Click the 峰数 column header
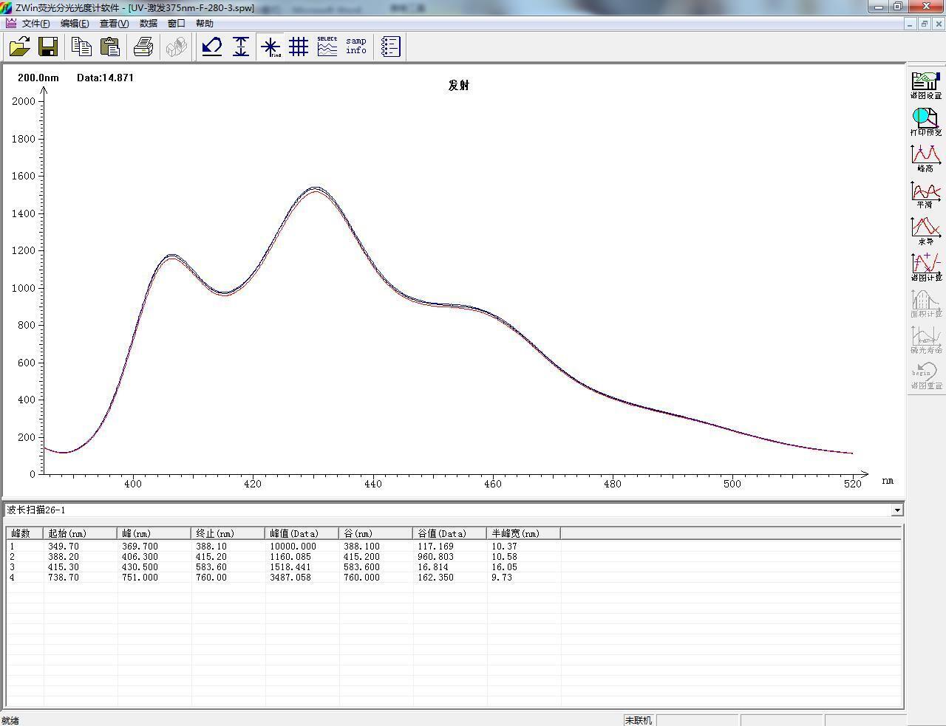This screenshot has height=726, width=946. pyautogui.click(x=25, y=533)
